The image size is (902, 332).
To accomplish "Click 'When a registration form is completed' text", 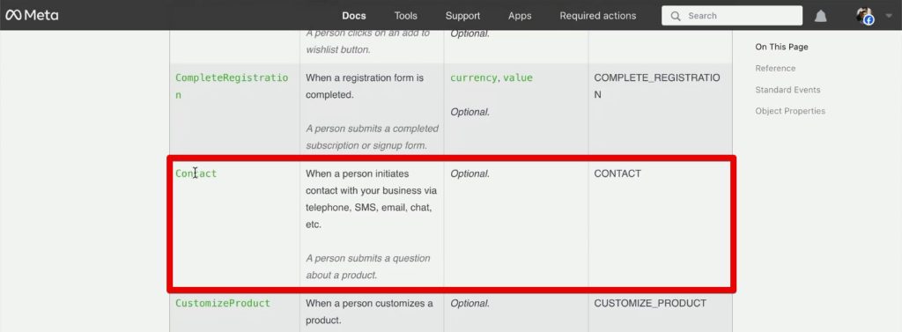I will click(364, 86).
